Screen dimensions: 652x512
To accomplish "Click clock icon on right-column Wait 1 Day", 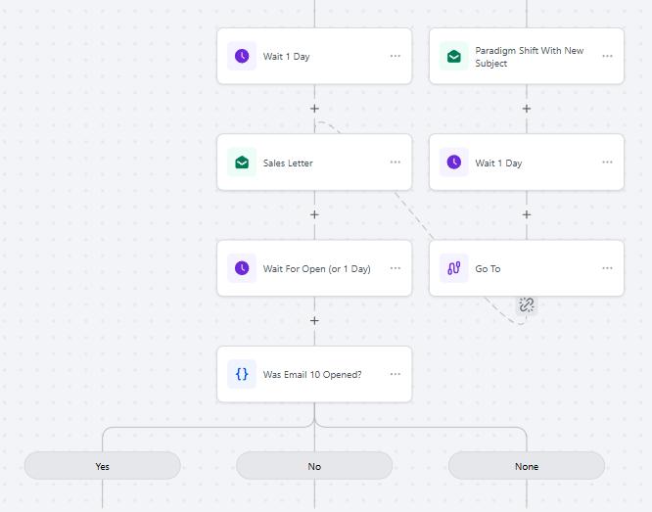I will pos(454,163).
